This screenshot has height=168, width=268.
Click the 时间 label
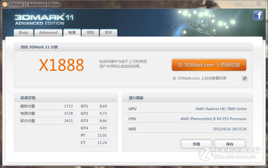(x=132, y=129)
